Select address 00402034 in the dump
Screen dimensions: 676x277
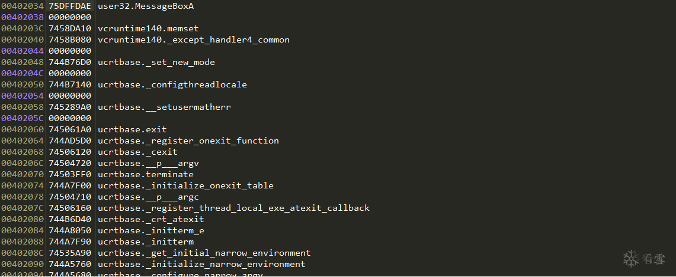click(23, 6)
